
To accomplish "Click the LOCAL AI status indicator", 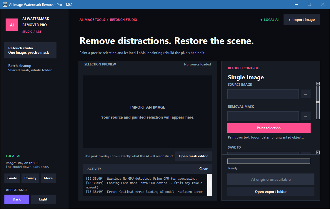I will point(269,20).
